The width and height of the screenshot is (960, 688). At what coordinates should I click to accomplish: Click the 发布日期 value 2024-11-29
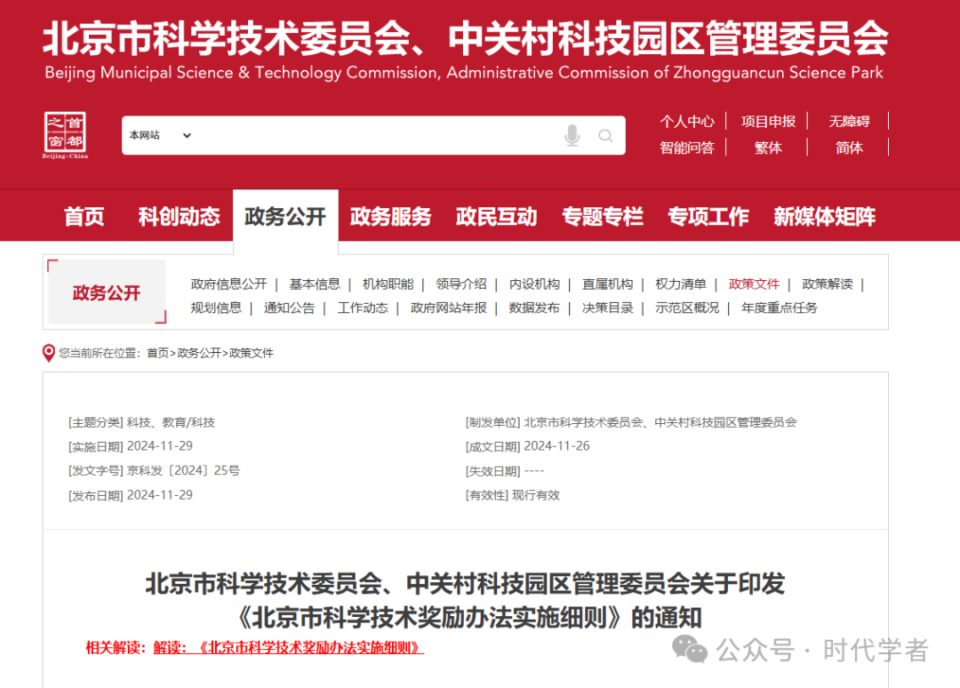pyautogui.click(x=160, y=495)
